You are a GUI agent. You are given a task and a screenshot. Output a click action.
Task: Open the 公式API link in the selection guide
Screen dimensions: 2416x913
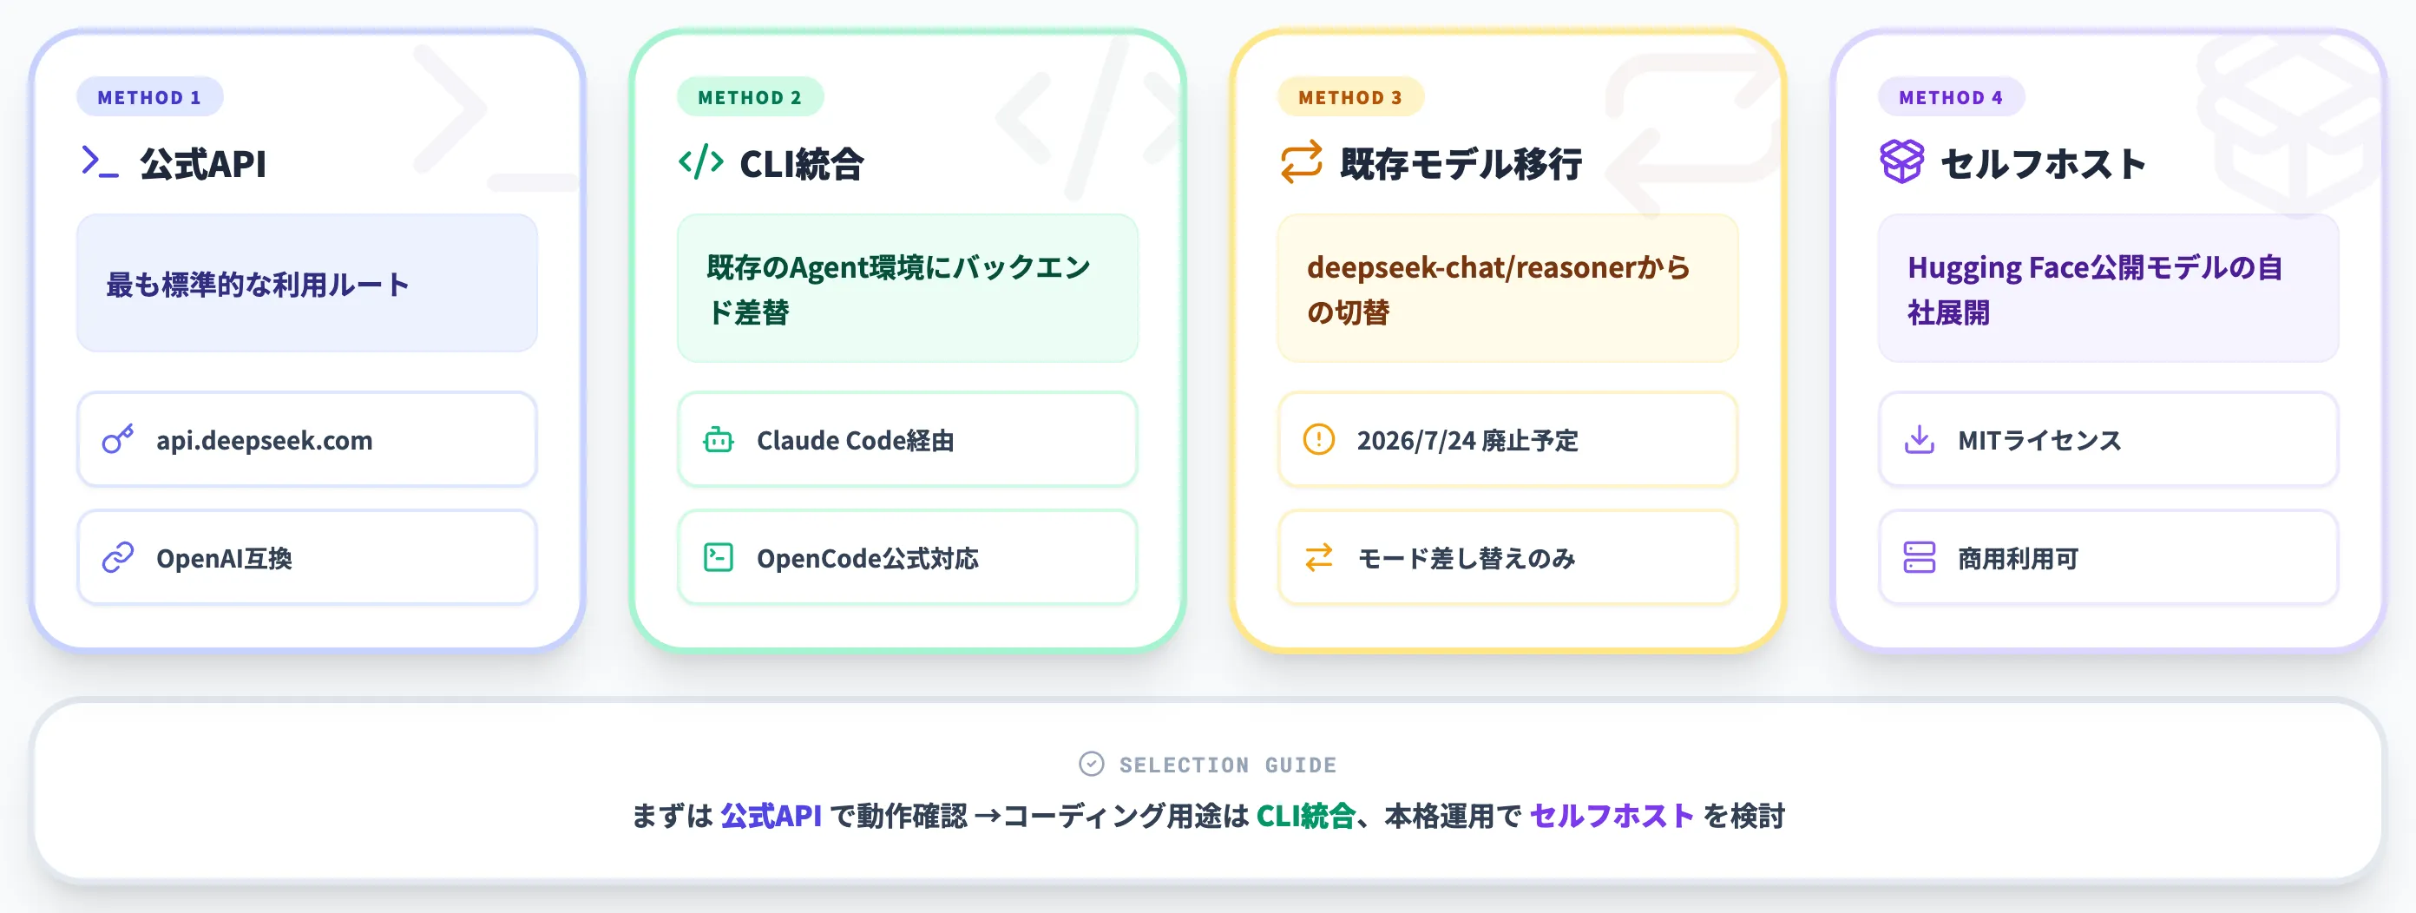771,816
